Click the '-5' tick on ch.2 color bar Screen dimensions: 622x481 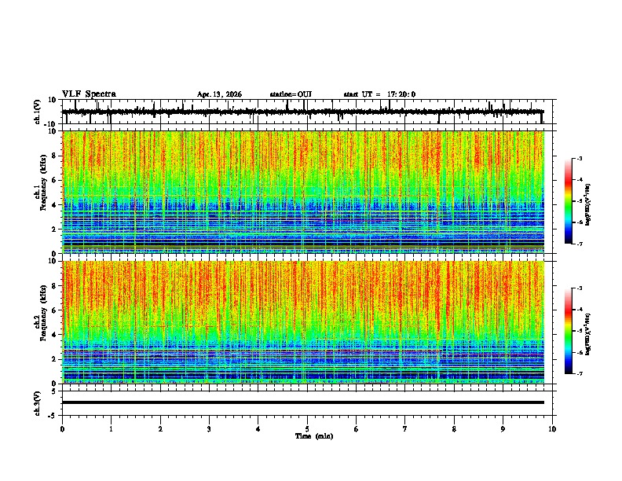tap(579, 331)
